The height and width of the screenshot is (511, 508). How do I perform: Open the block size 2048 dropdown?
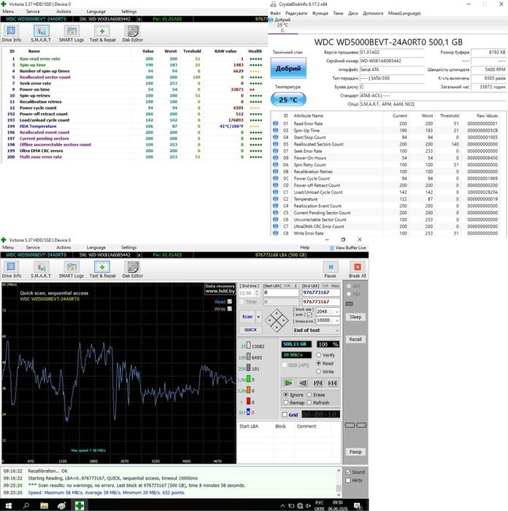[x=336, y=311]
